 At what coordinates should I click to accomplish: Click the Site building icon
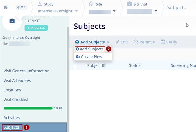(x=91, y=4)
